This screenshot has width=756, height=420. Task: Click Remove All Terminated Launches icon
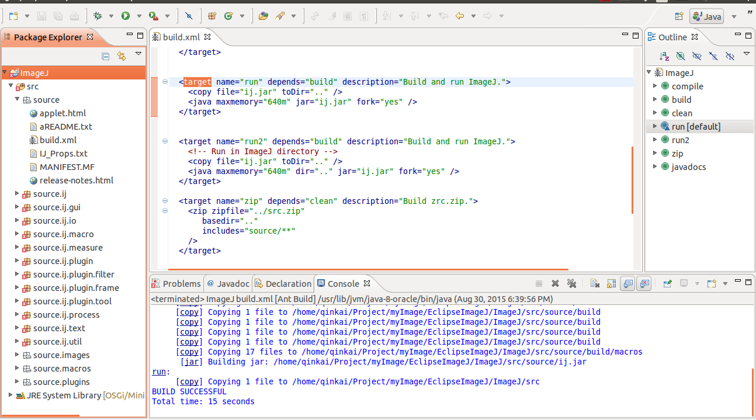click(571, 283)
